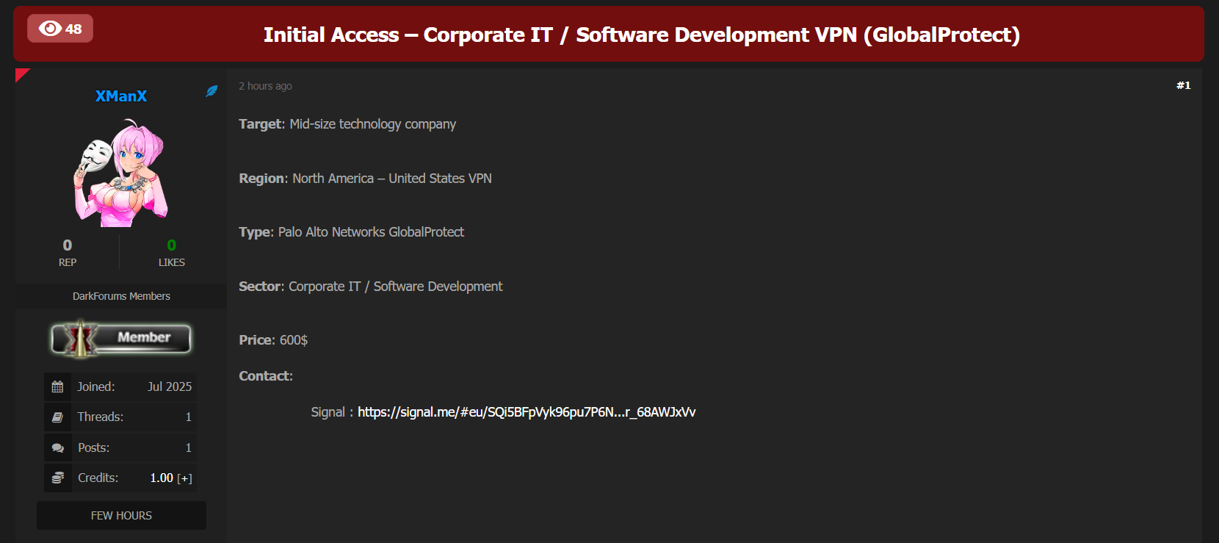Click the thread title Initial Access heading

coord(641,35)
